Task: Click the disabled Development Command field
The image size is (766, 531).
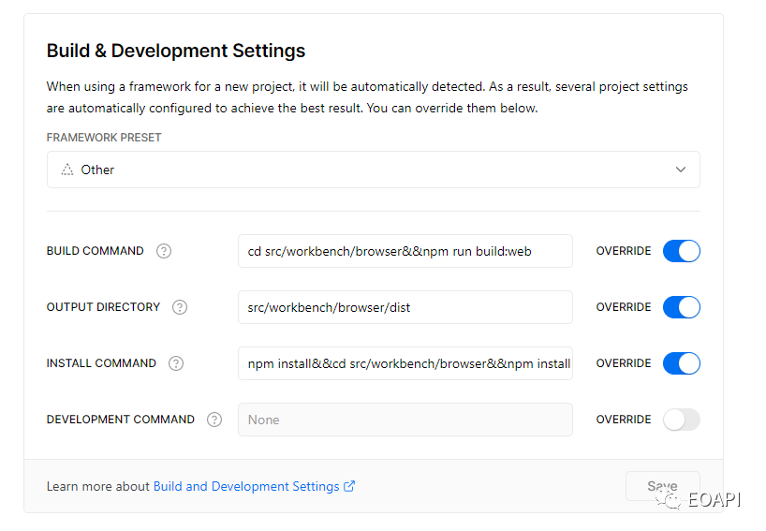Action: tap(405, 420)
